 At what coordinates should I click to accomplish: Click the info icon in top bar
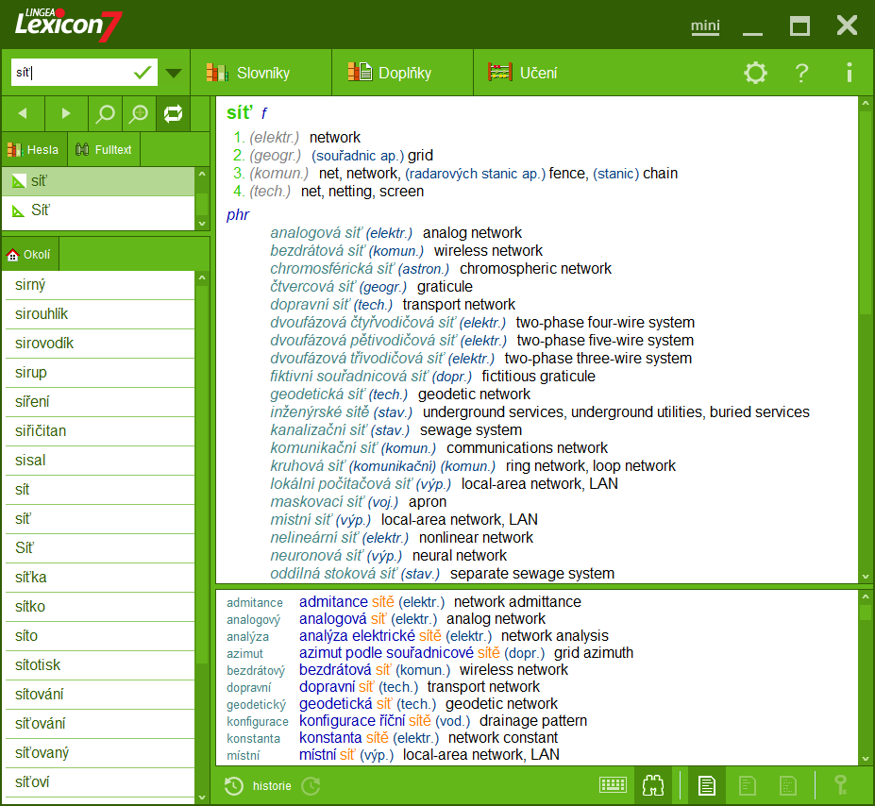click(849, 73)
